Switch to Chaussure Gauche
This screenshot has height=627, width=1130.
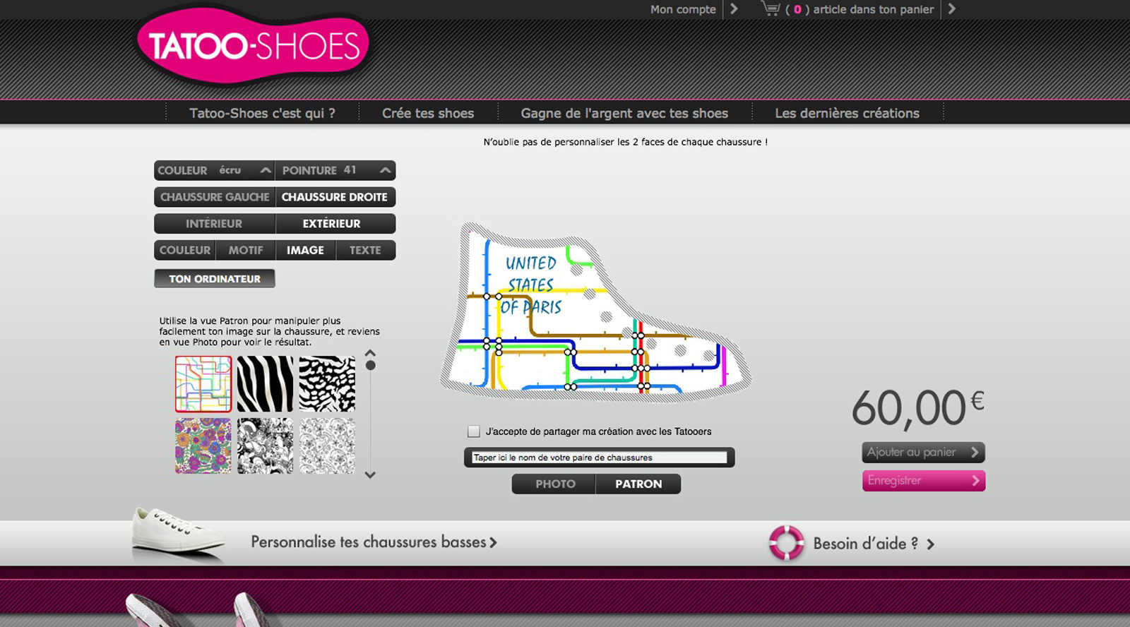click(x=215, y=197)
